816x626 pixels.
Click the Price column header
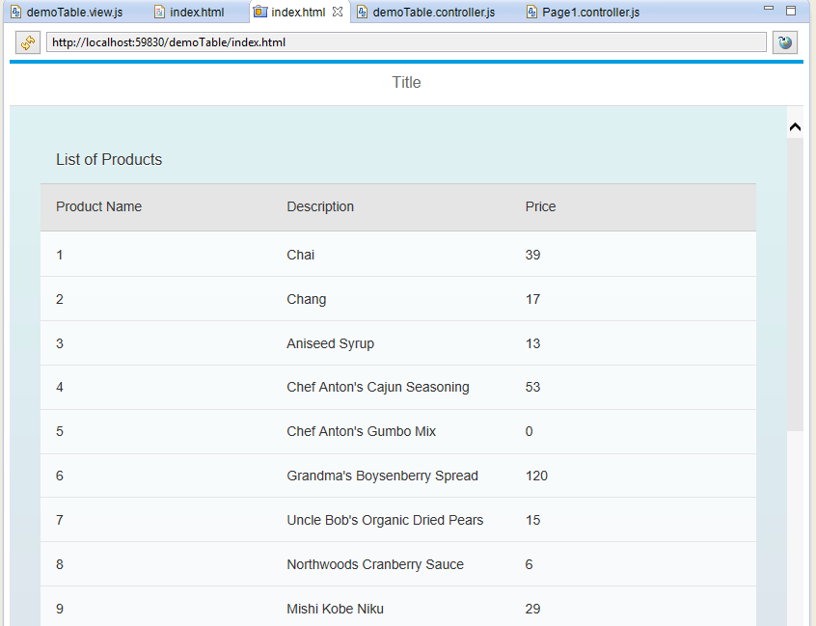point(540,206)
